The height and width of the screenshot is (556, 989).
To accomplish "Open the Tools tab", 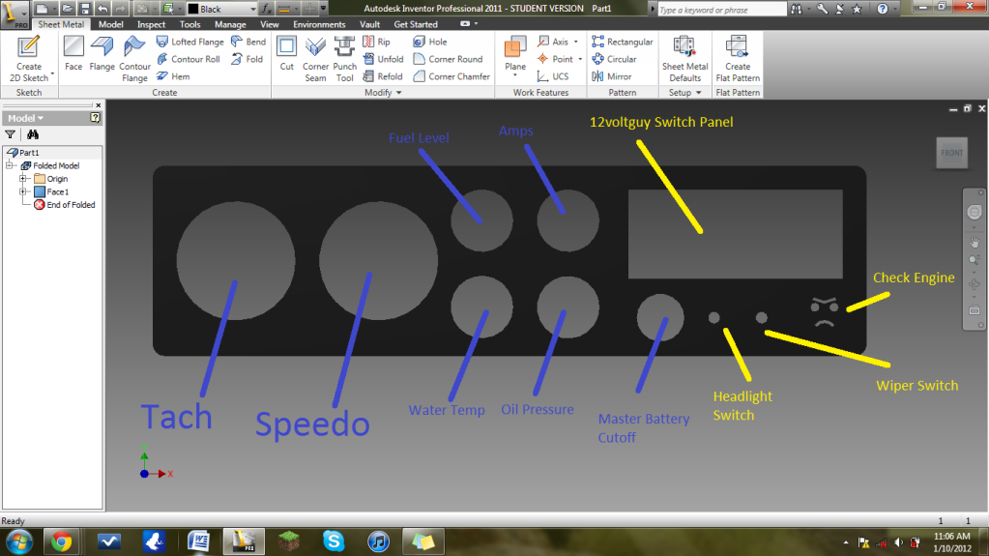I will [x=189, y=24].
